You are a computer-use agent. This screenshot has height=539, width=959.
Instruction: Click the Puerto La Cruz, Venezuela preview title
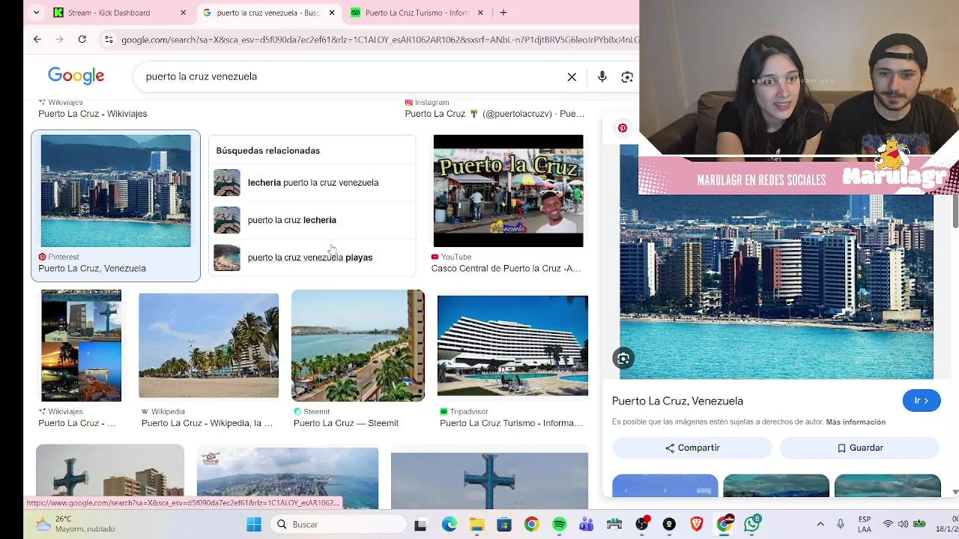pos(677,401)
